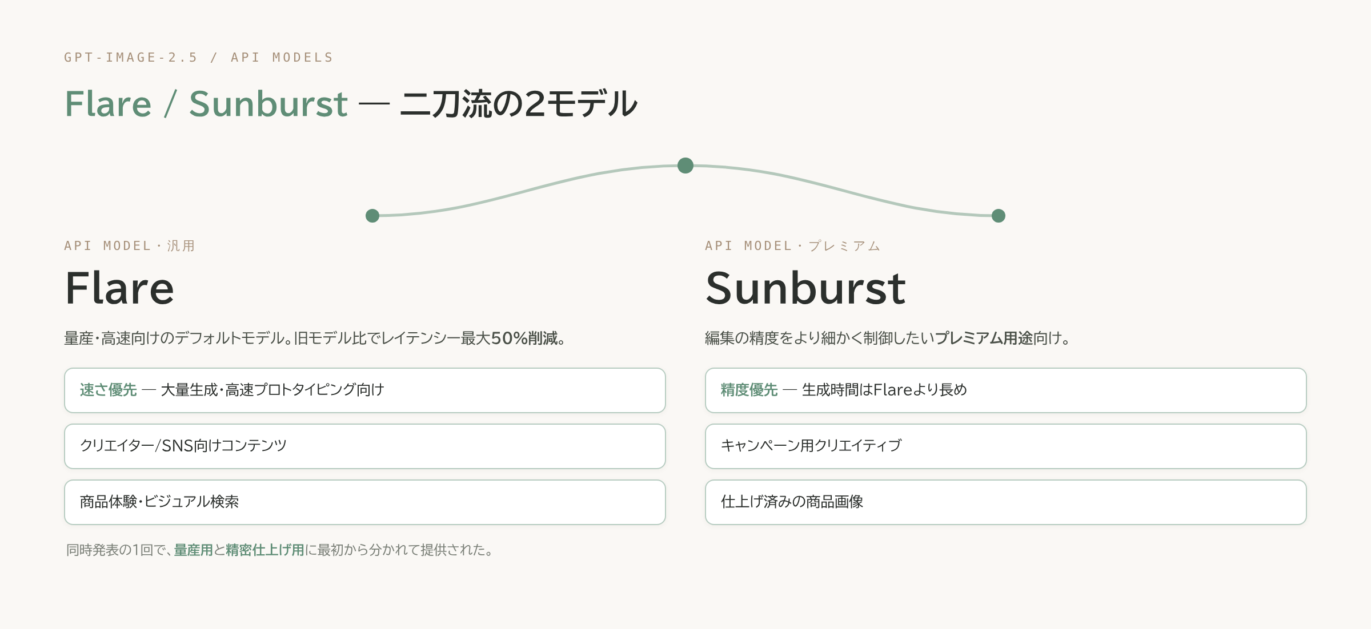Image resolution: width=1371 pixels, height=629 pixels.
Task: Click the API MODEL・汎用 label
Action: click(130, 246)
